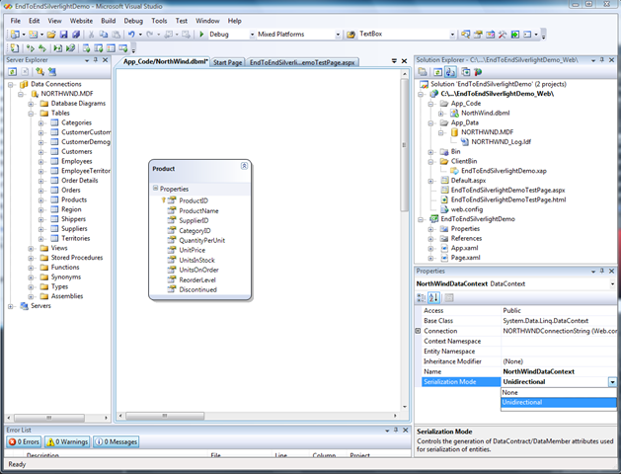Open the Build menu
Image resolution: width=621 pixels, height=474 pixels.
pos(108,20)
